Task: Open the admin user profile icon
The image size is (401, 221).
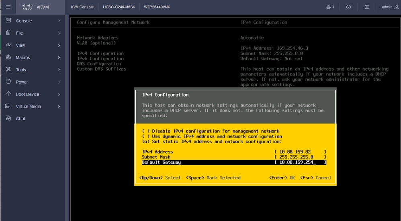Action: (397, 7)
